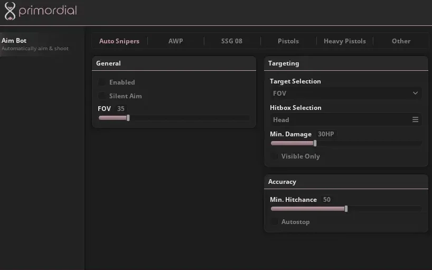This screenshot has width=432, height=270.
Task: Go to the Pistols tab
Action: (288, 41)
